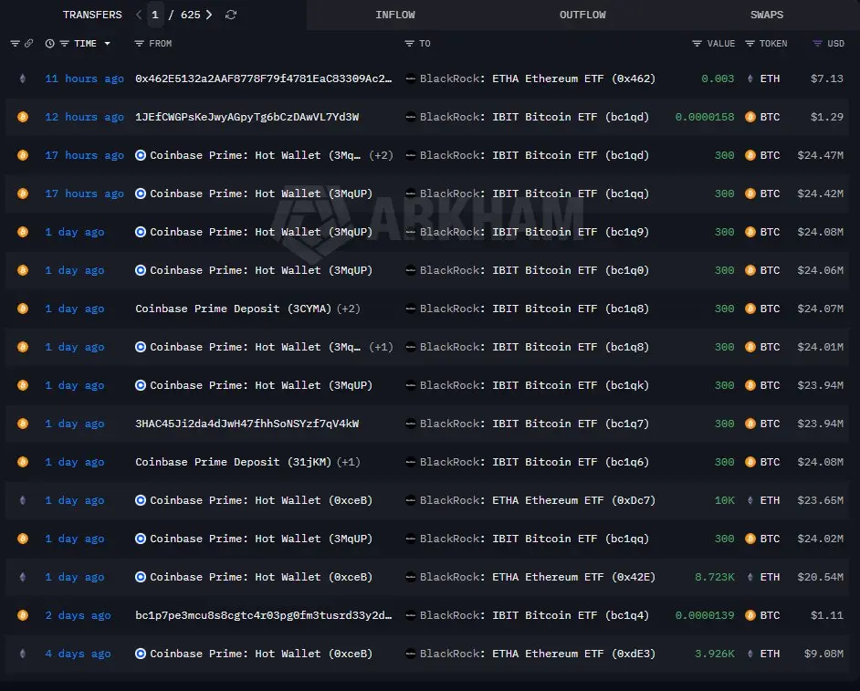
Task: Click BTC token icon in $24.06M row
Action: (750, 270)
